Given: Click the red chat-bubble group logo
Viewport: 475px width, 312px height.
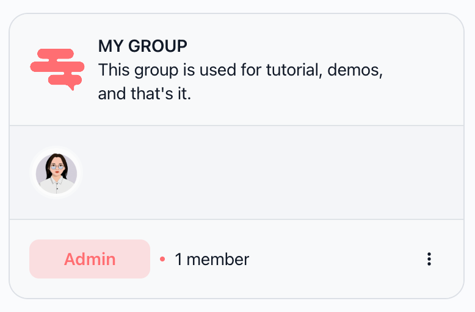Looking at the screenshot, I should (57, 69).
